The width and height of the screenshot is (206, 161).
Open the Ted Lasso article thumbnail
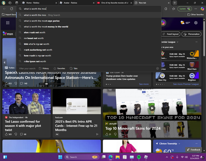tap(26, 101)
